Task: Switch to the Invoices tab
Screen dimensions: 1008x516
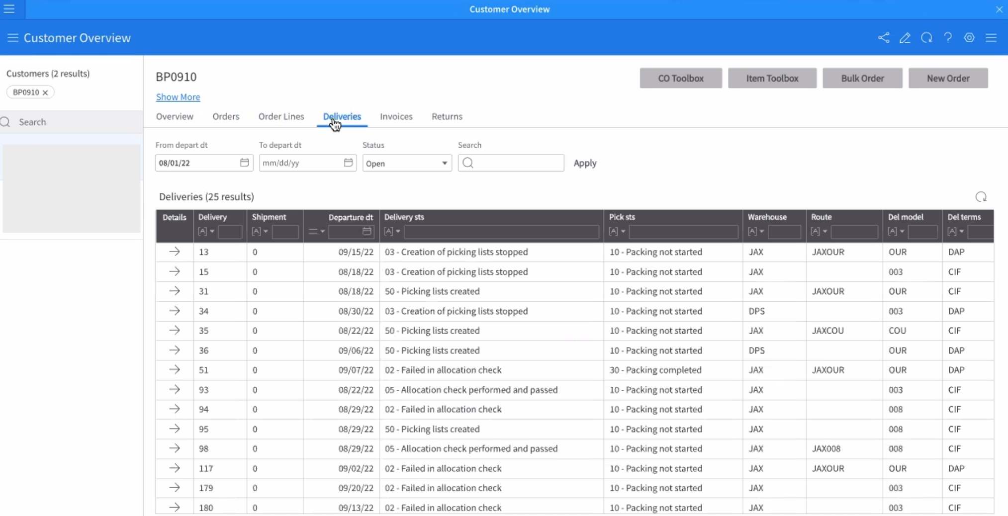Action: coord(396,116)
